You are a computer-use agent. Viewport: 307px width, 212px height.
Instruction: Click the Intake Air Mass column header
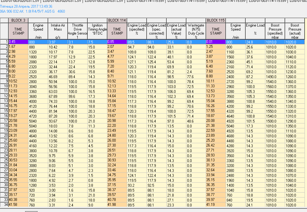tap(58, 31)
